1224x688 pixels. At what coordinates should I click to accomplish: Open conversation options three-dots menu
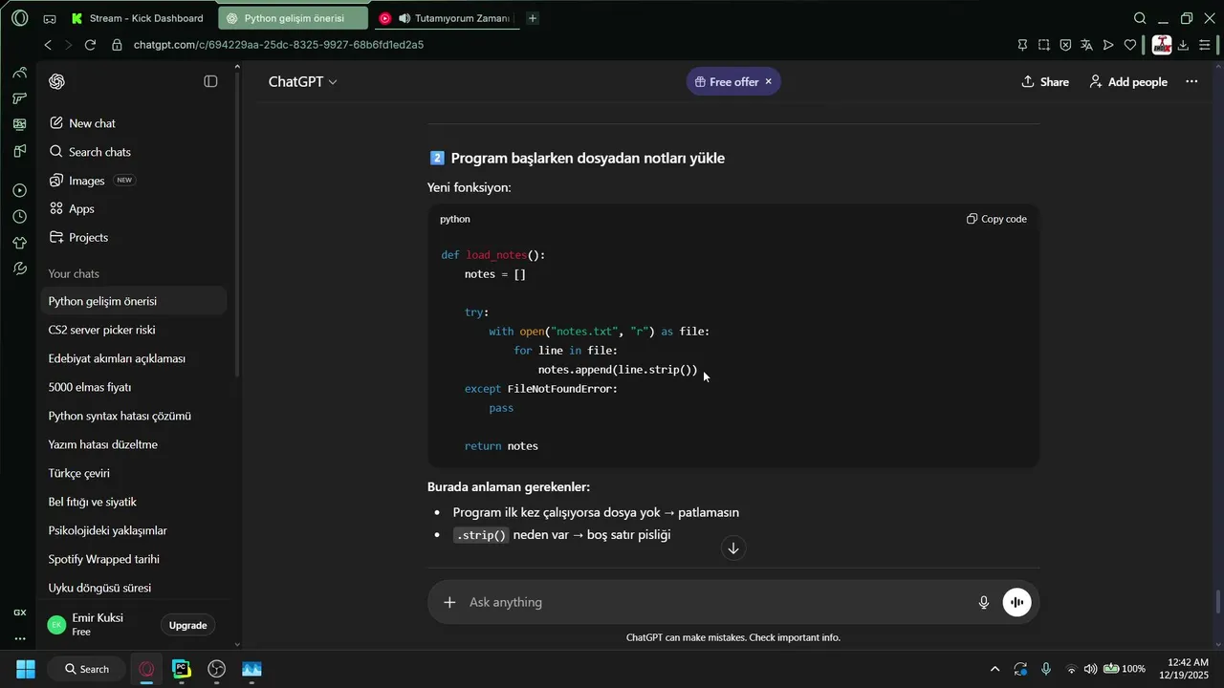[x=1191, y=82]
